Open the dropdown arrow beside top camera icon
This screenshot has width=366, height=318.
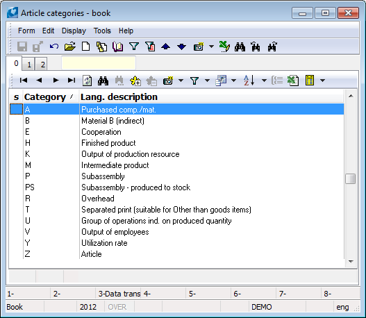coord(211,47)
